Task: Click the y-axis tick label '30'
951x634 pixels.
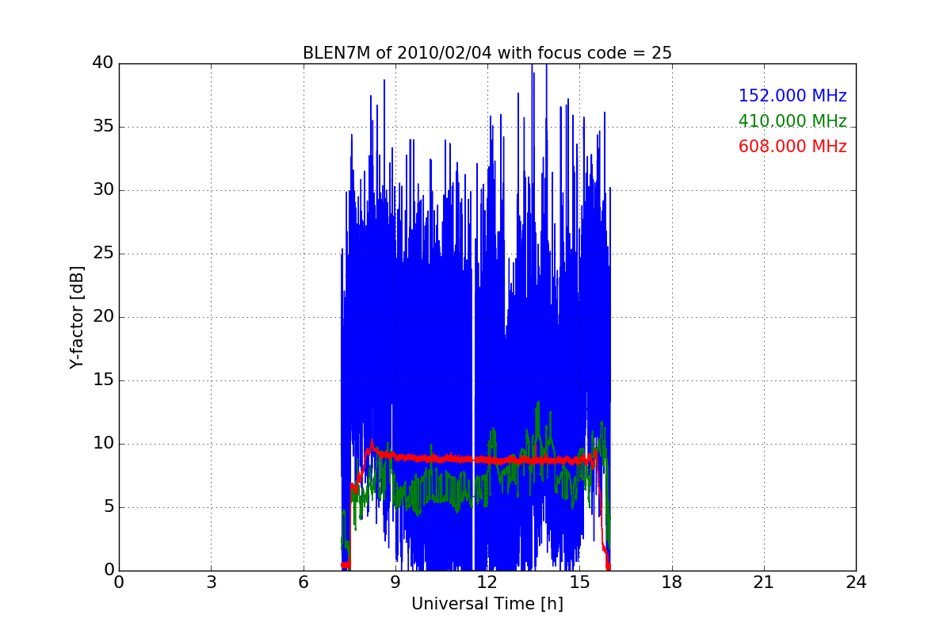Action: [103, 190]
